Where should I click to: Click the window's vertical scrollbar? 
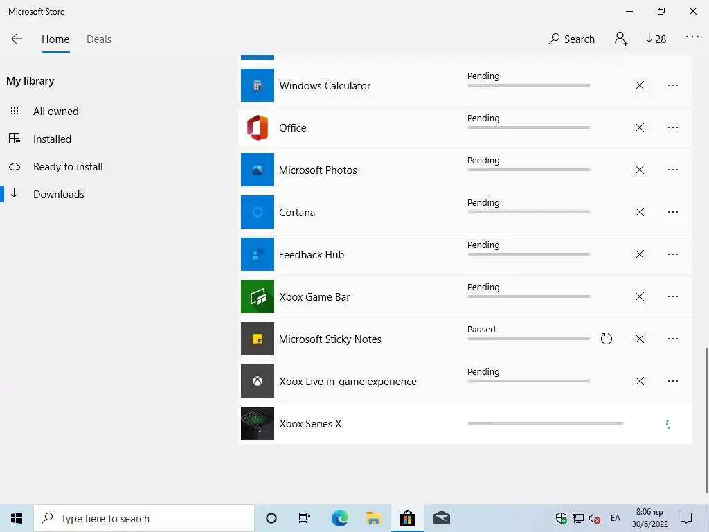click(706, 420)
